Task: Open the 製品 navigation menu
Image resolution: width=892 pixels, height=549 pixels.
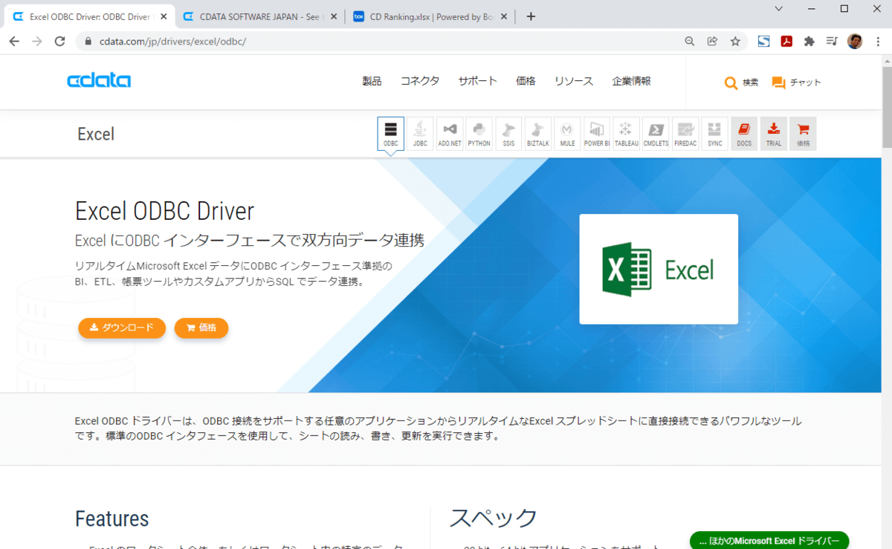Action: (x=372, y=81)
